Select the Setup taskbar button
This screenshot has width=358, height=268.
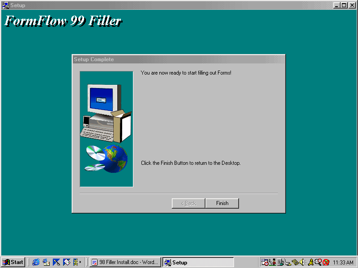[197, 262]
